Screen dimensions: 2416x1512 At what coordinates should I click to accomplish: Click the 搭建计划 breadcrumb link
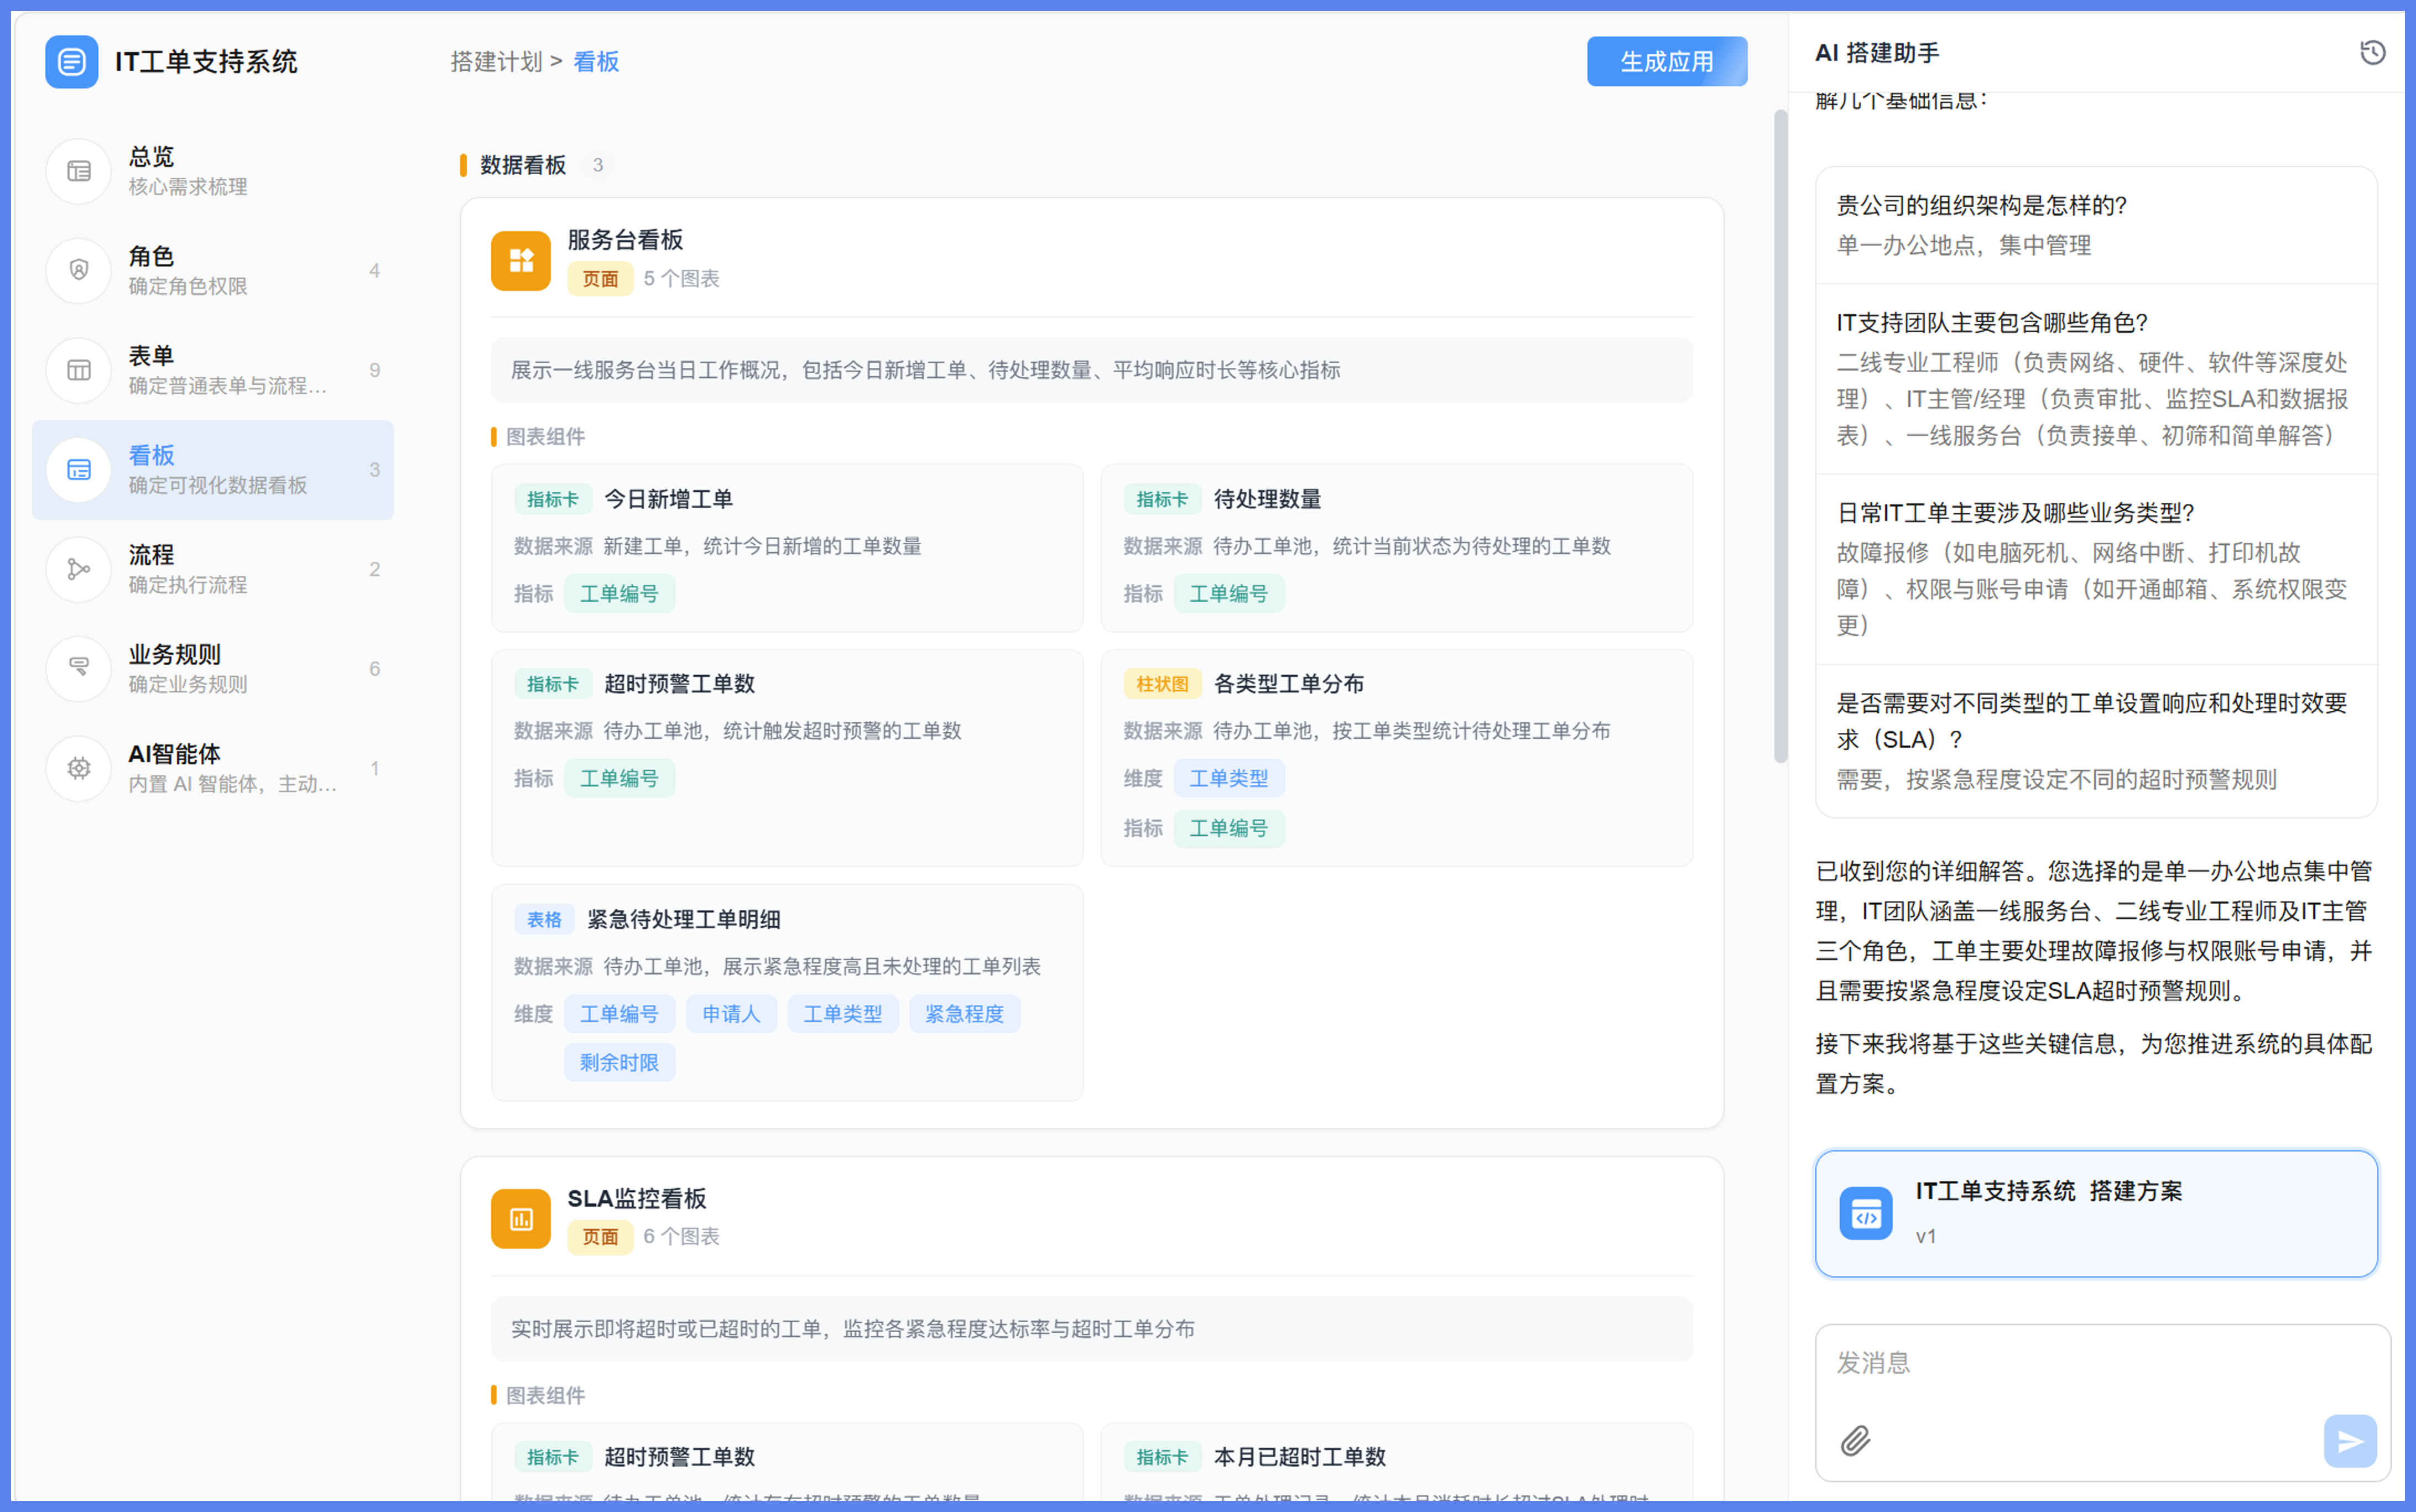tap(496, 62)
